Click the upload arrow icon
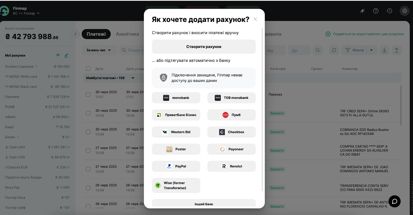Image resolution: width=413 pixels, height=215 pixels. point(396,50)
